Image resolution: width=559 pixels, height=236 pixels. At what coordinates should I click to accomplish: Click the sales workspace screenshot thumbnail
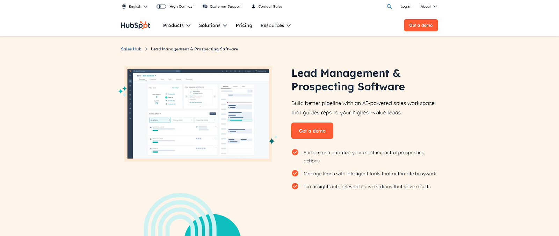[x=198, y=114]
